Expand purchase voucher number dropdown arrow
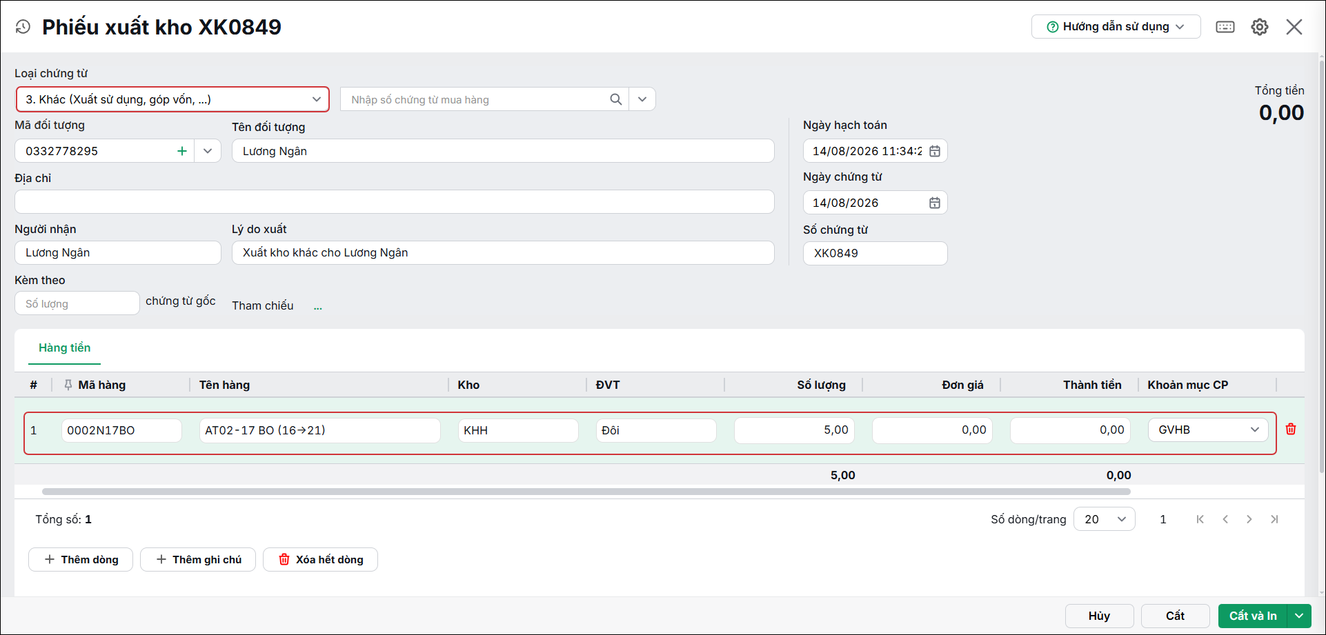This screenshot has height=635, width=1326. [642, 99]
